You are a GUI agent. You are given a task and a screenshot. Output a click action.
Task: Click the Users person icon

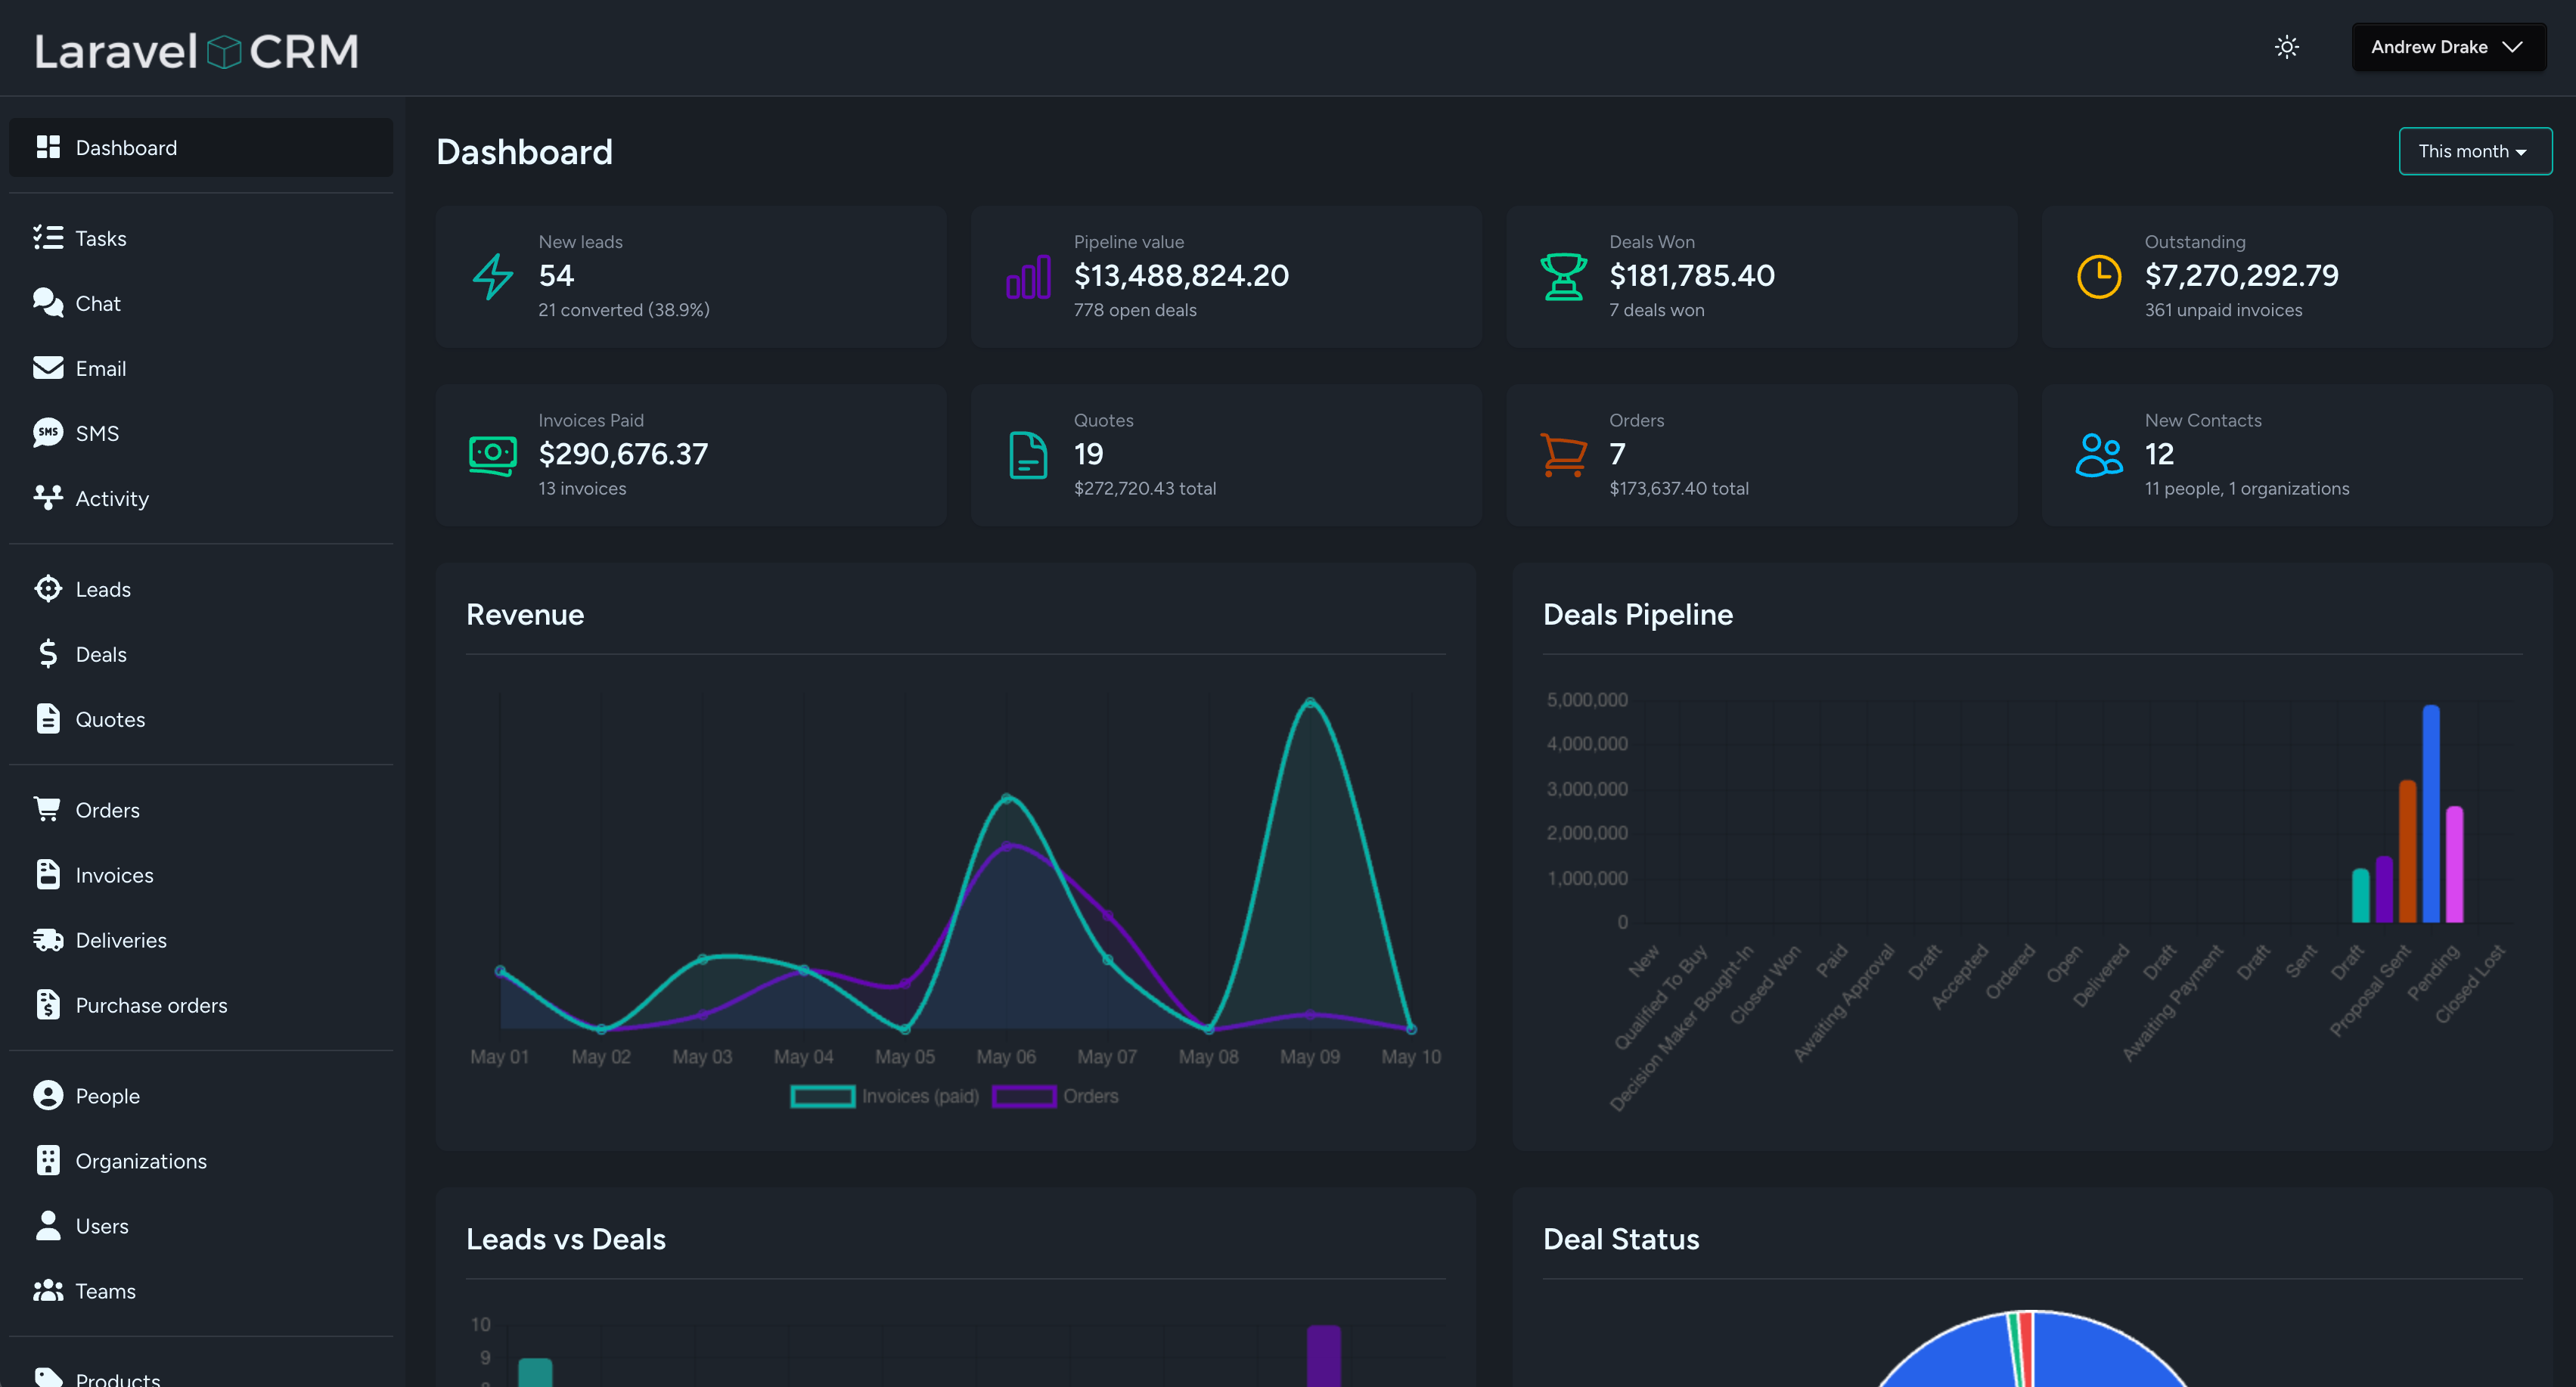tap(48, 1225)
